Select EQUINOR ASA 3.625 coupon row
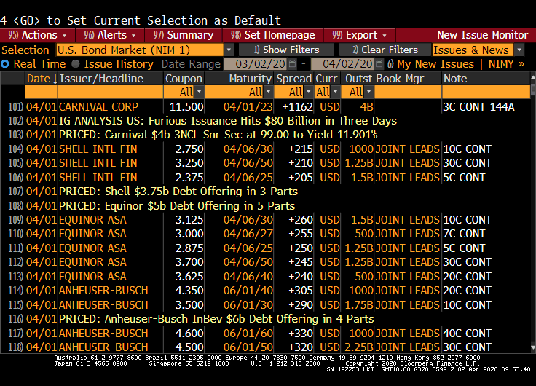 (x=265, y=277)
